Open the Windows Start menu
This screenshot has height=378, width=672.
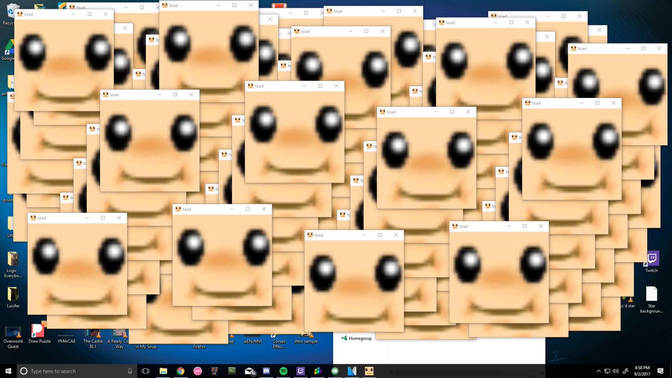8,371
